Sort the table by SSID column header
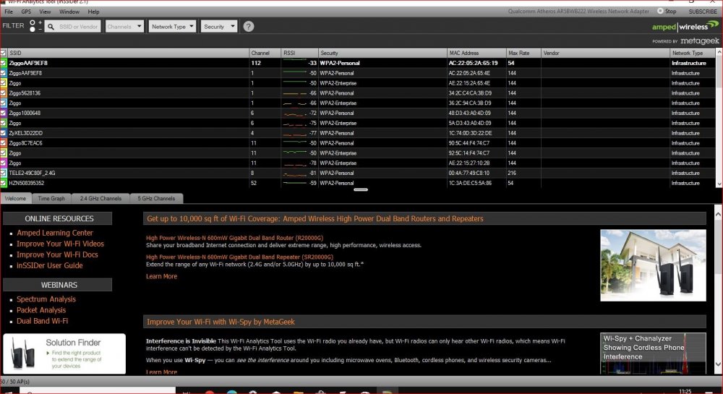The height and width of the screenshot is (394, 723). tap(128, 53)
